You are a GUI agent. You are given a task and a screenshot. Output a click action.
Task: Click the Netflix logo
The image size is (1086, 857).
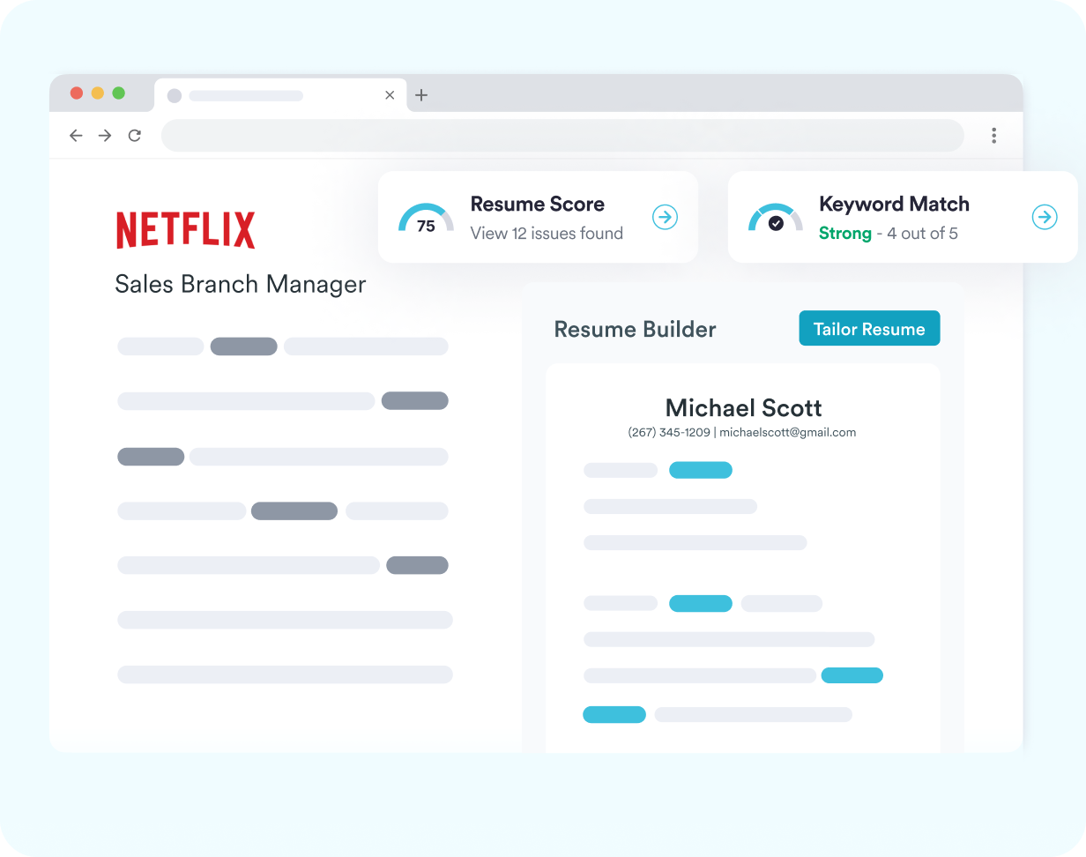click(x=185, y=228)
